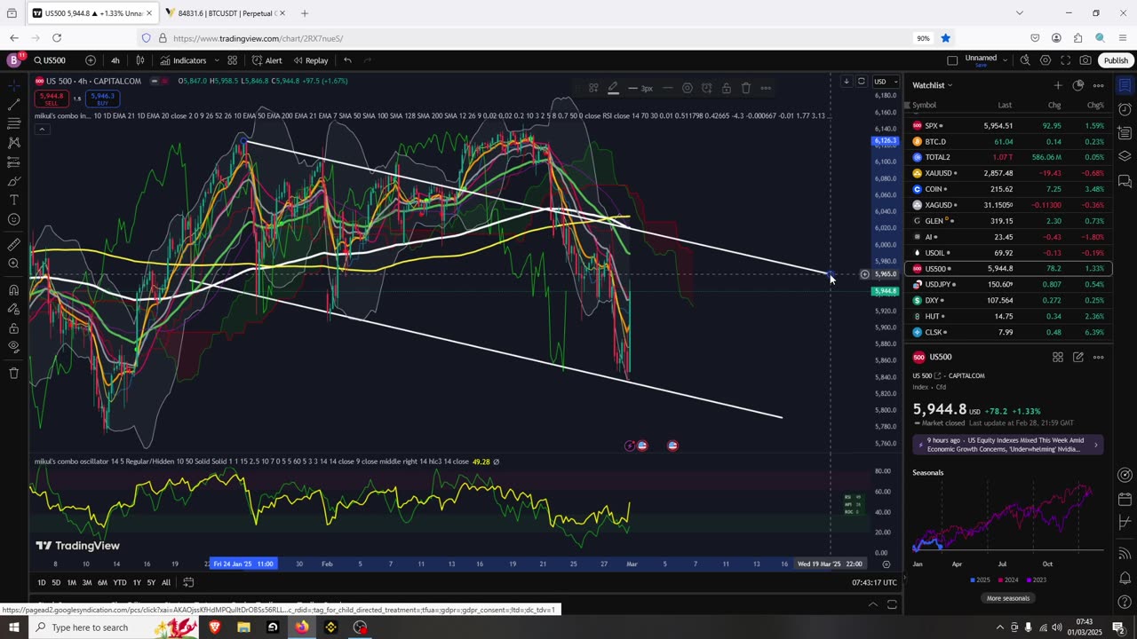Toggle the 2023 seasonals series

tap(1036, 580)
